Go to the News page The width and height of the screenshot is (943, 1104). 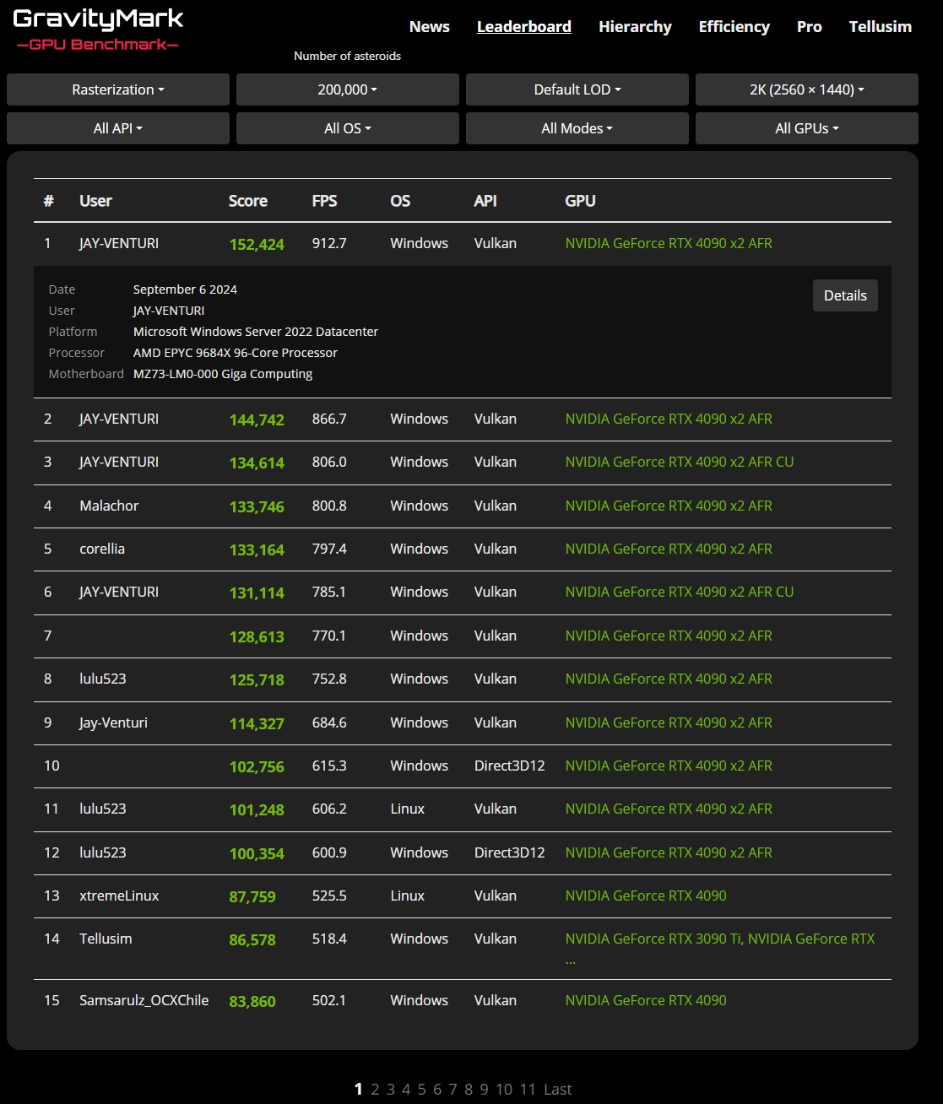[429, 27]
